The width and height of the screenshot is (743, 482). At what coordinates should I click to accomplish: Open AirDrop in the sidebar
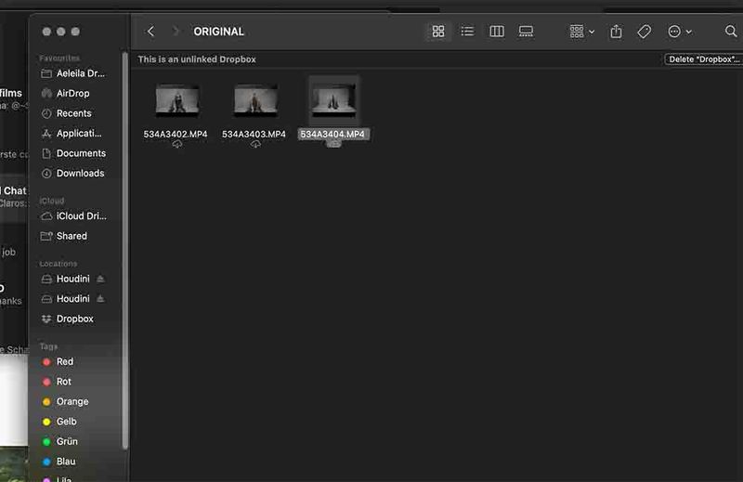coord(74,94)
